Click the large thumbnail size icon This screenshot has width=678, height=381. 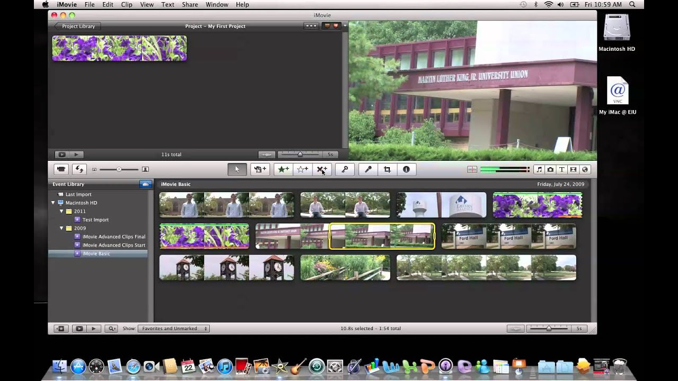coord(145,169)
